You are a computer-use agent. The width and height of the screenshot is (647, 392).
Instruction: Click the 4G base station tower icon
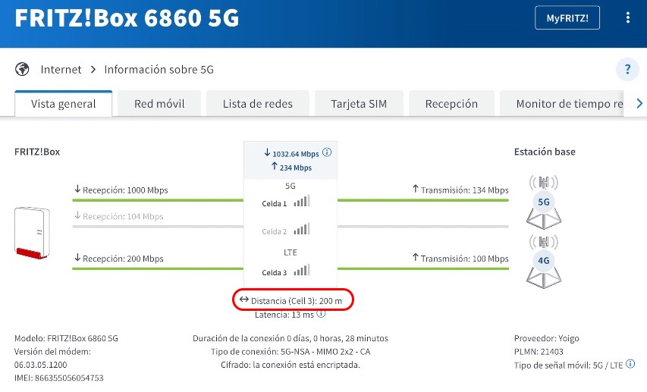[543, 261]
